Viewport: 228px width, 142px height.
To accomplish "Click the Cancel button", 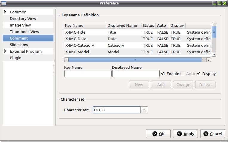I will (212, 134).
